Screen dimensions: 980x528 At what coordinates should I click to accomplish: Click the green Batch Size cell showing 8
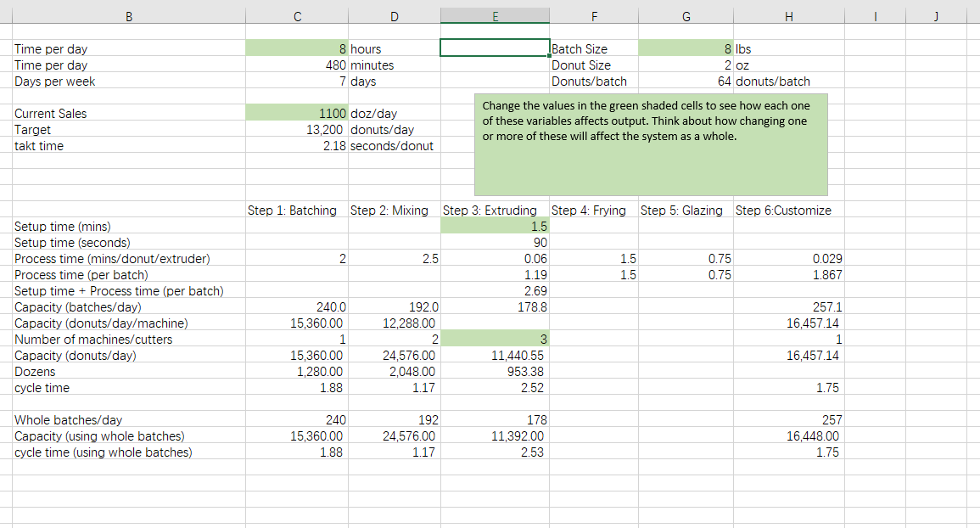pos(686,48)
